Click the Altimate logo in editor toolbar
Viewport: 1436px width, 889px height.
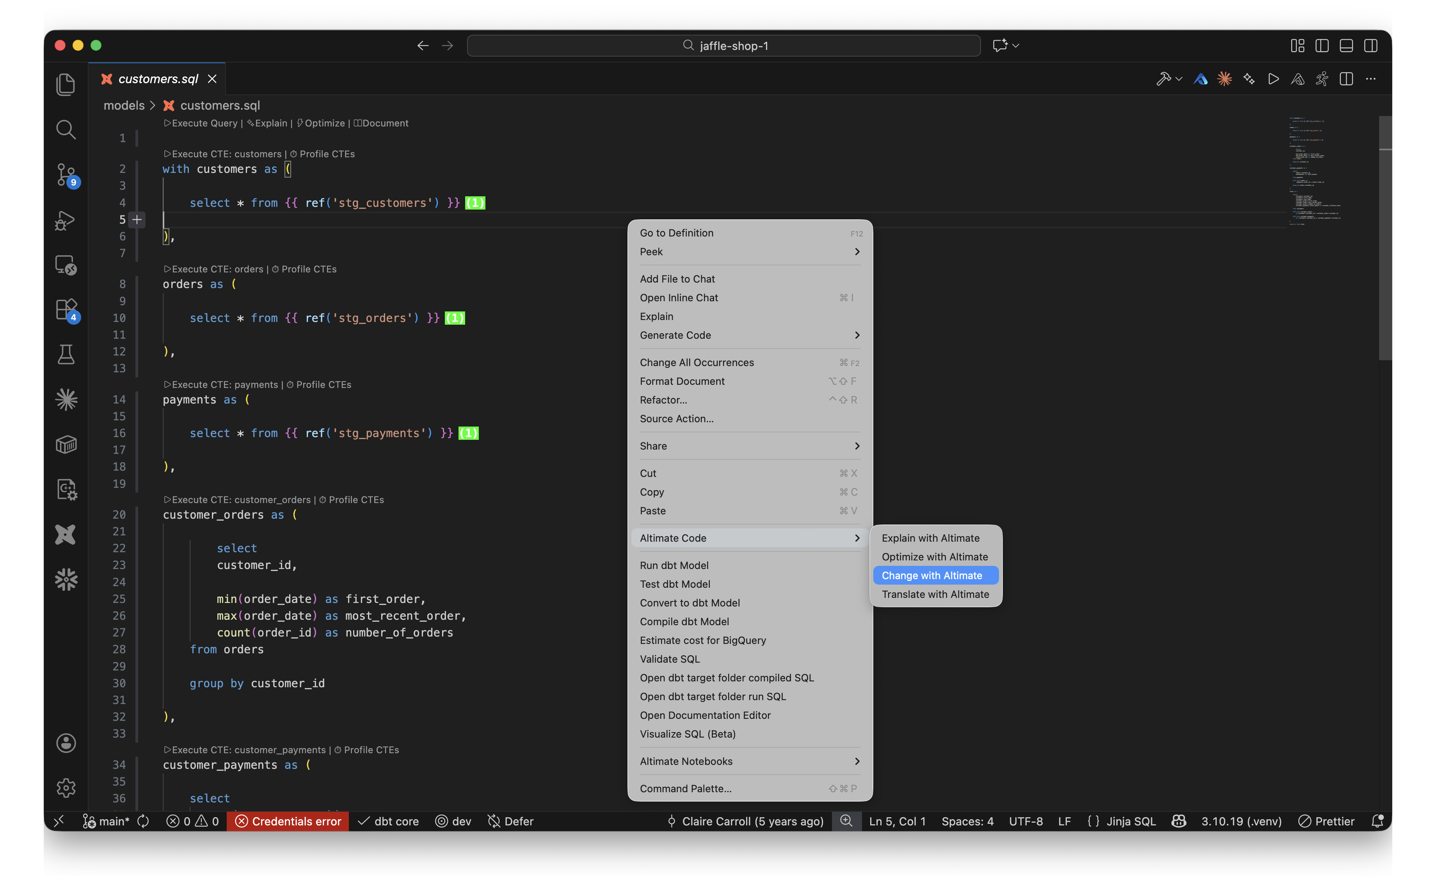click(1200, 79)
